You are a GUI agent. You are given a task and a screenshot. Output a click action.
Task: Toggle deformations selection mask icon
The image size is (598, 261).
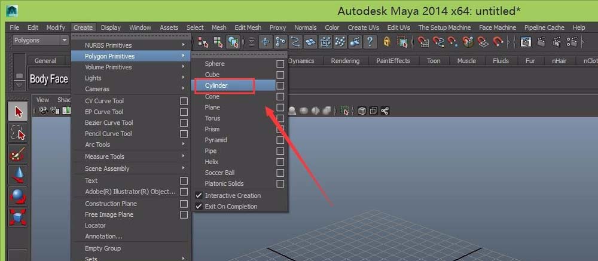point(325,42)
